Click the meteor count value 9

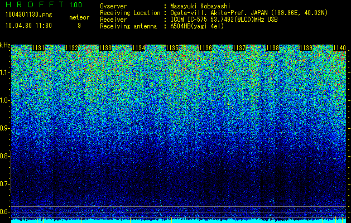pos(79,26)
